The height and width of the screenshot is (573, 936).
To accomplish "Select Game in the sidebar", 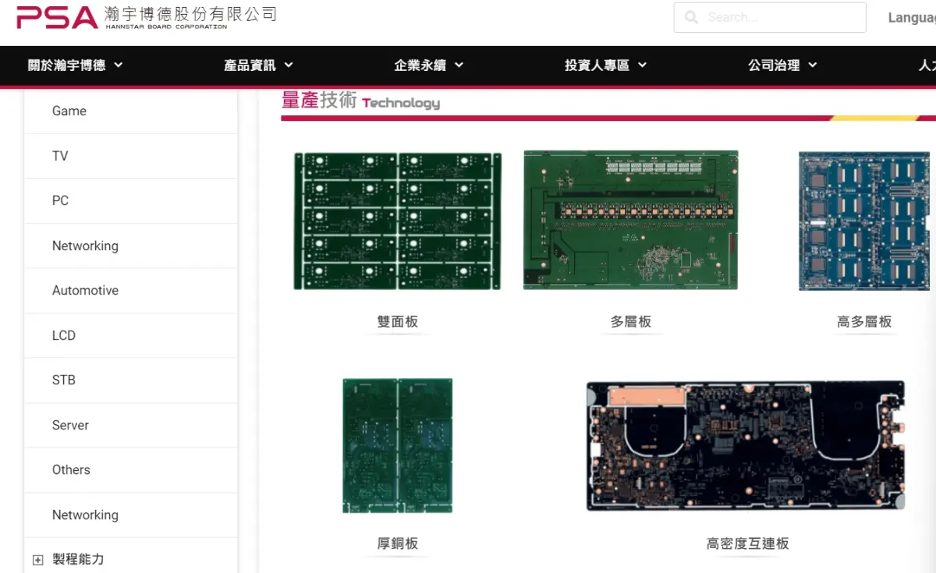I will coord(69,111).
